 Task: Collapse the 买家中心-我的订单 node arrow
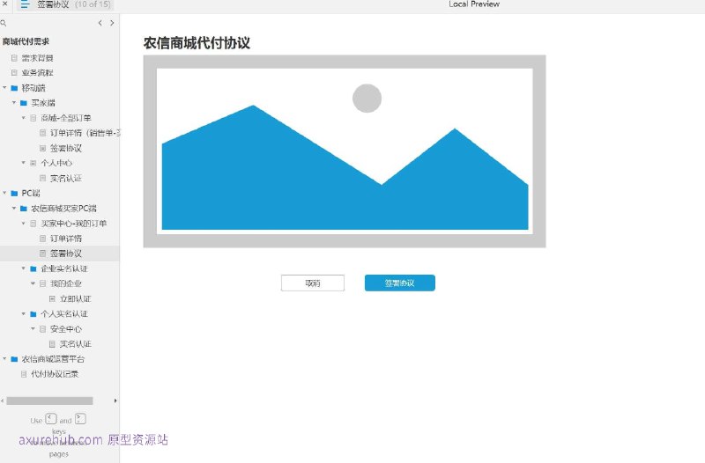tap(24, 224)
